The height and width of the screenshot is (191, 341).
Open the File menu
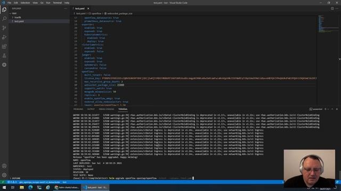tap(9, 3)
